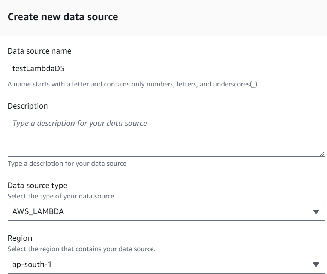Viewport: 327px width, 274px height.
Task: Click inside the Description text area
Action: 166,136
